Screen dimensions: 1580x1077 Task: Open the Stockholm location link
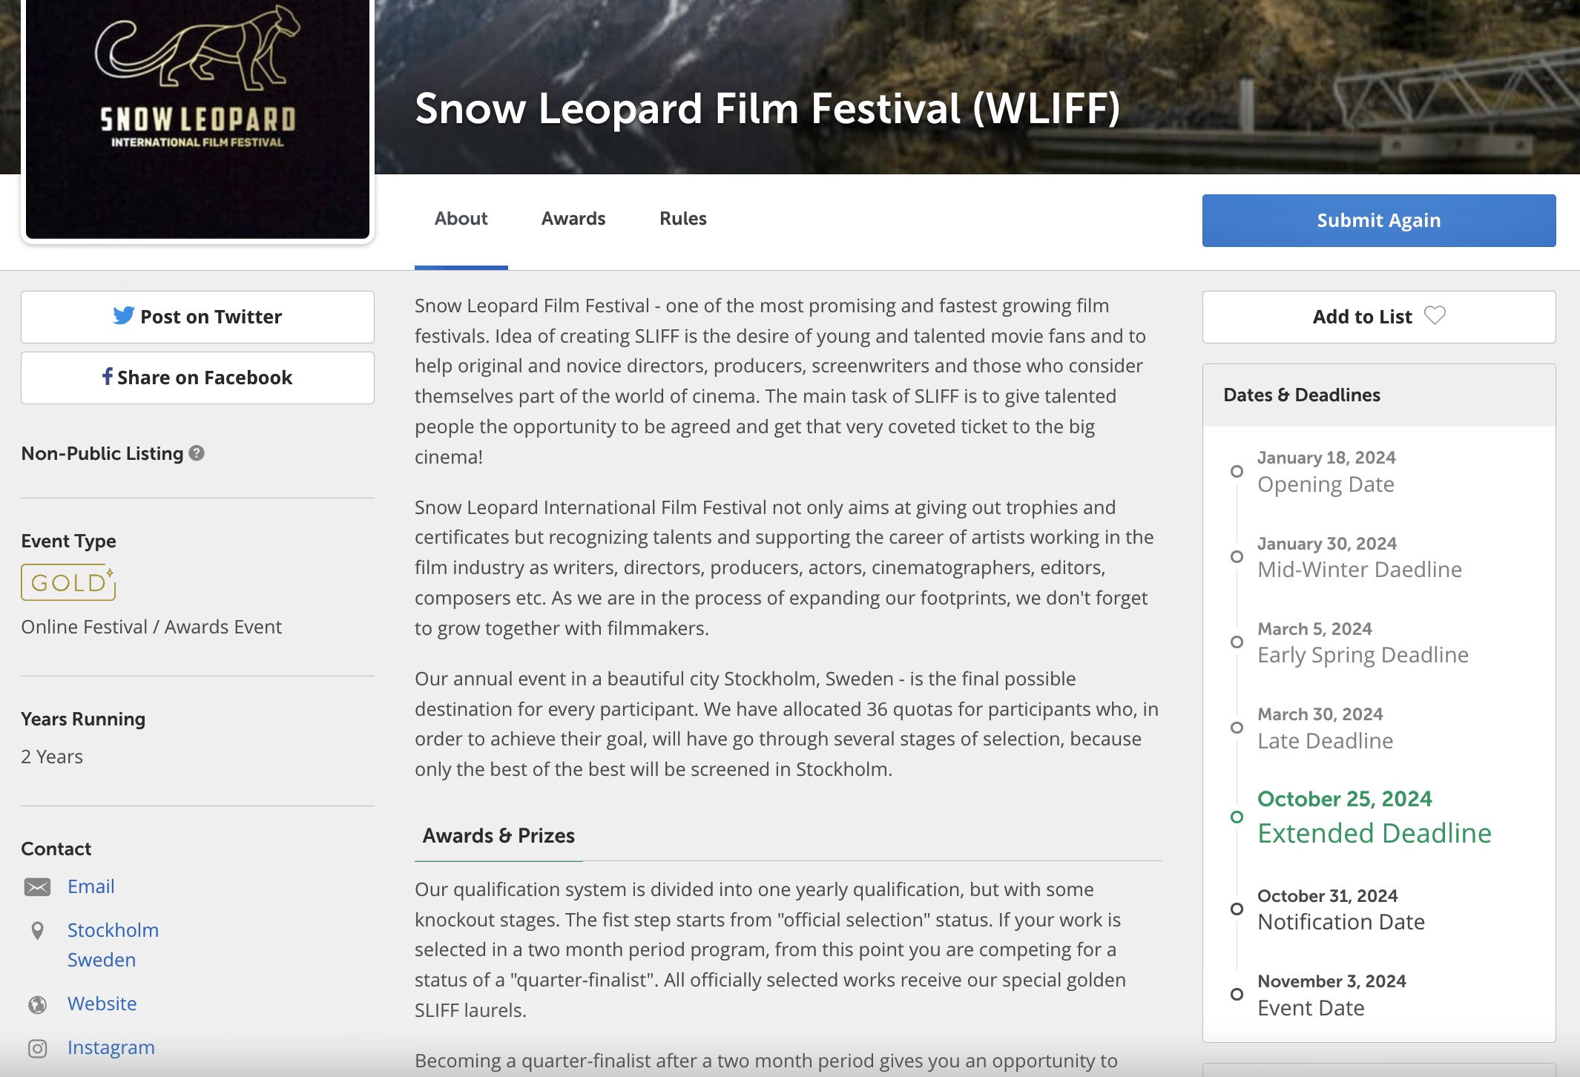113,930
